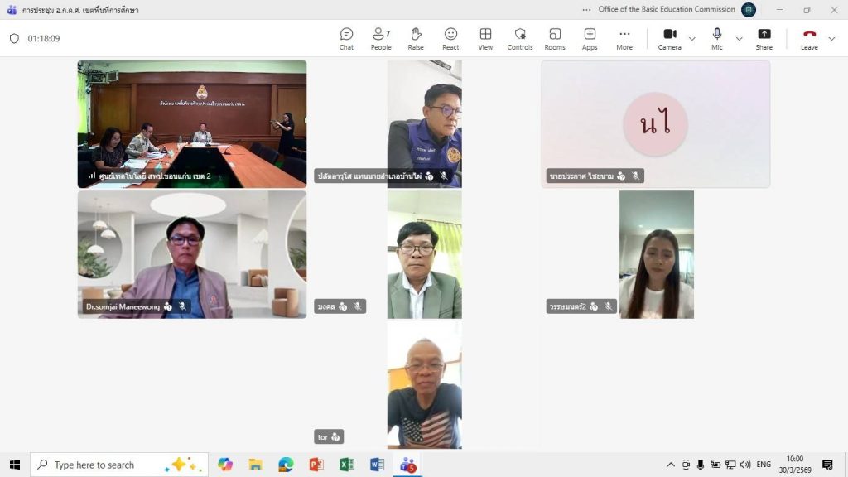Change layout with the View button

[485, 38]
